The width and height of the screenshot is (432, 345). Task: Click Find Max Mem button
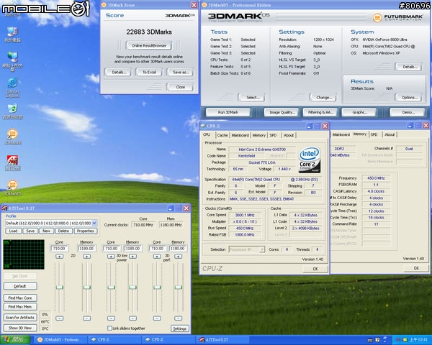click(x=20, y=307)
